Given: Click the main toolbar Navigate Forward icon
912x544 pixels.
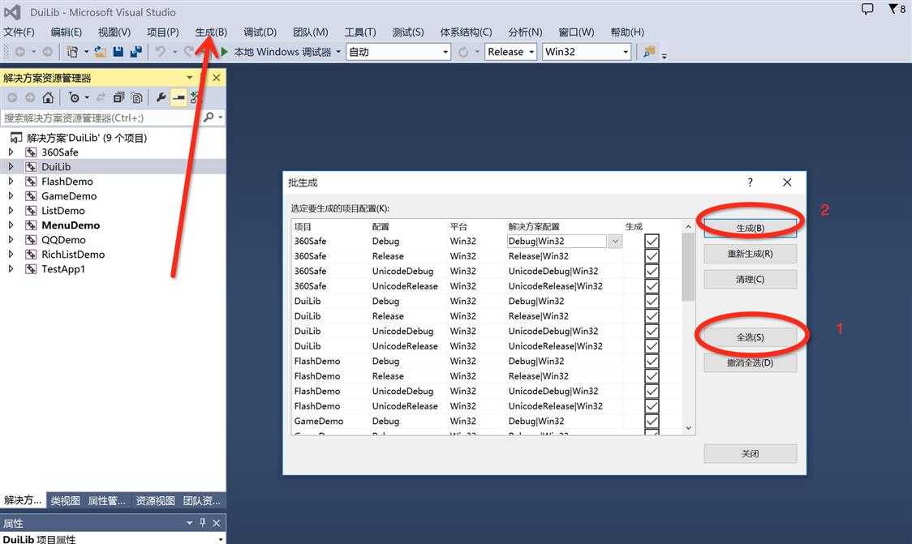Looking at the screenshot, I should pyautogui.click(x=48, y=52).
